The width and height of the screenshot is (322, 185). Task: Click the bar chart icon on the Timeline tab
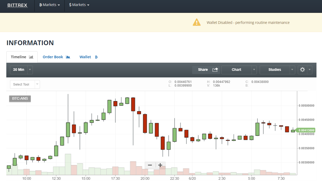[x=31, y=57]
